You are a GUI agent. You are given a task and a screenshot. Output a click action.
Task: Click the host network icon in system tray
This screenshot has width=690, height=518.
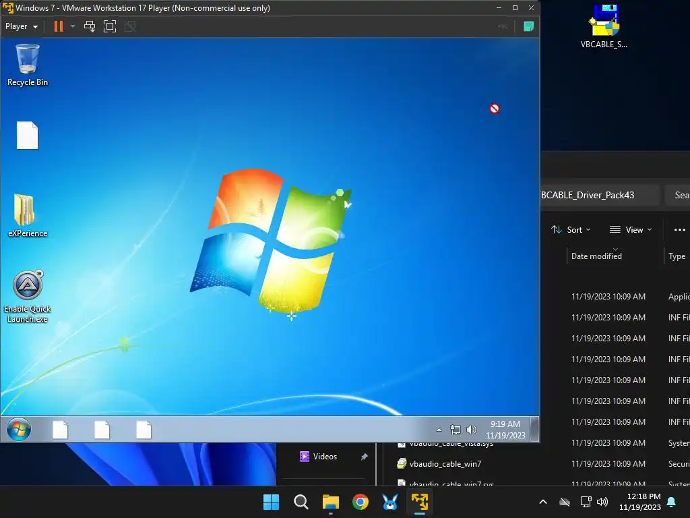pyautogui.click(x=586, y=502)
